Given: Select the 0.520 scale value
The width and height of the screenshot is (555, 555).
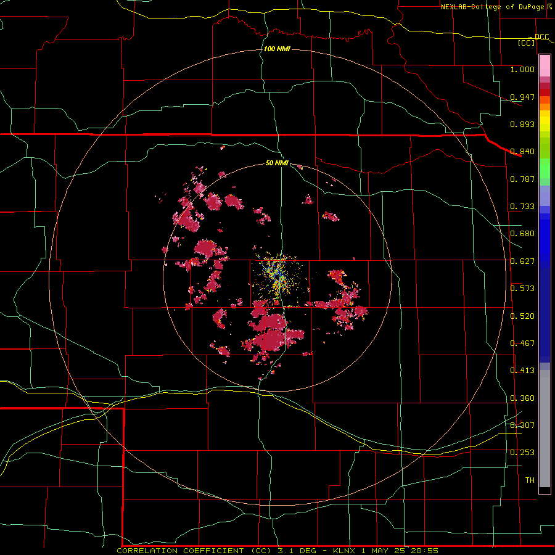Looking at the screenshot, I should click(x=522, y=316).
